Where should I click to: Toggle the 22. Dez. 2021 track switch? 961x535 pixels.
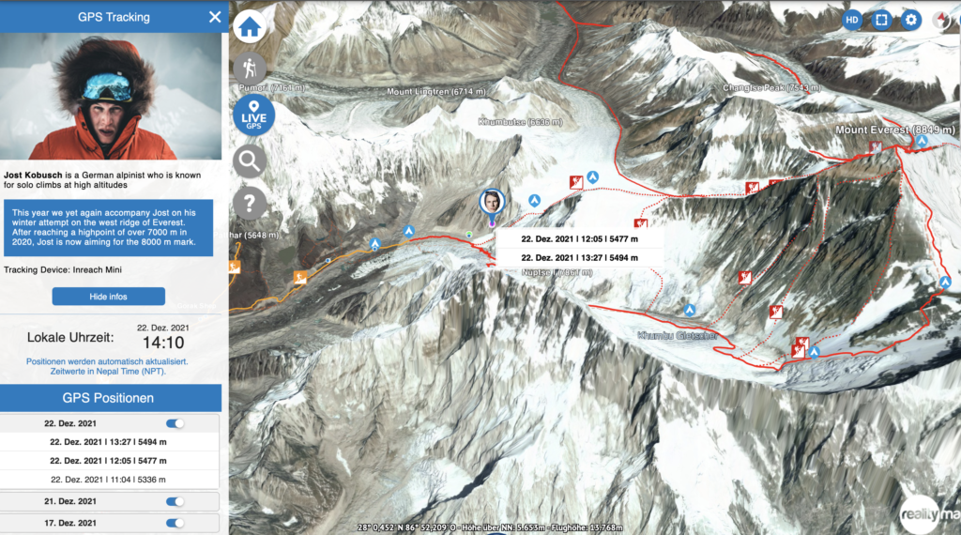(175, 423)
